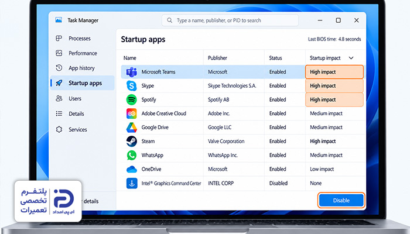Click the Task Manager app icon in title bar
Screen dimensions: 410x234
[x=59, y=20]
